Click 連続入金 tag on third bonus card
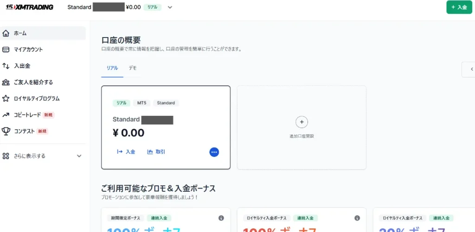 442,218
